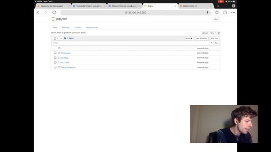Image resolution: width=271 pixels, height=152 pixels.
Task: Click the Quit button
Action: click(x=216, y=19)
